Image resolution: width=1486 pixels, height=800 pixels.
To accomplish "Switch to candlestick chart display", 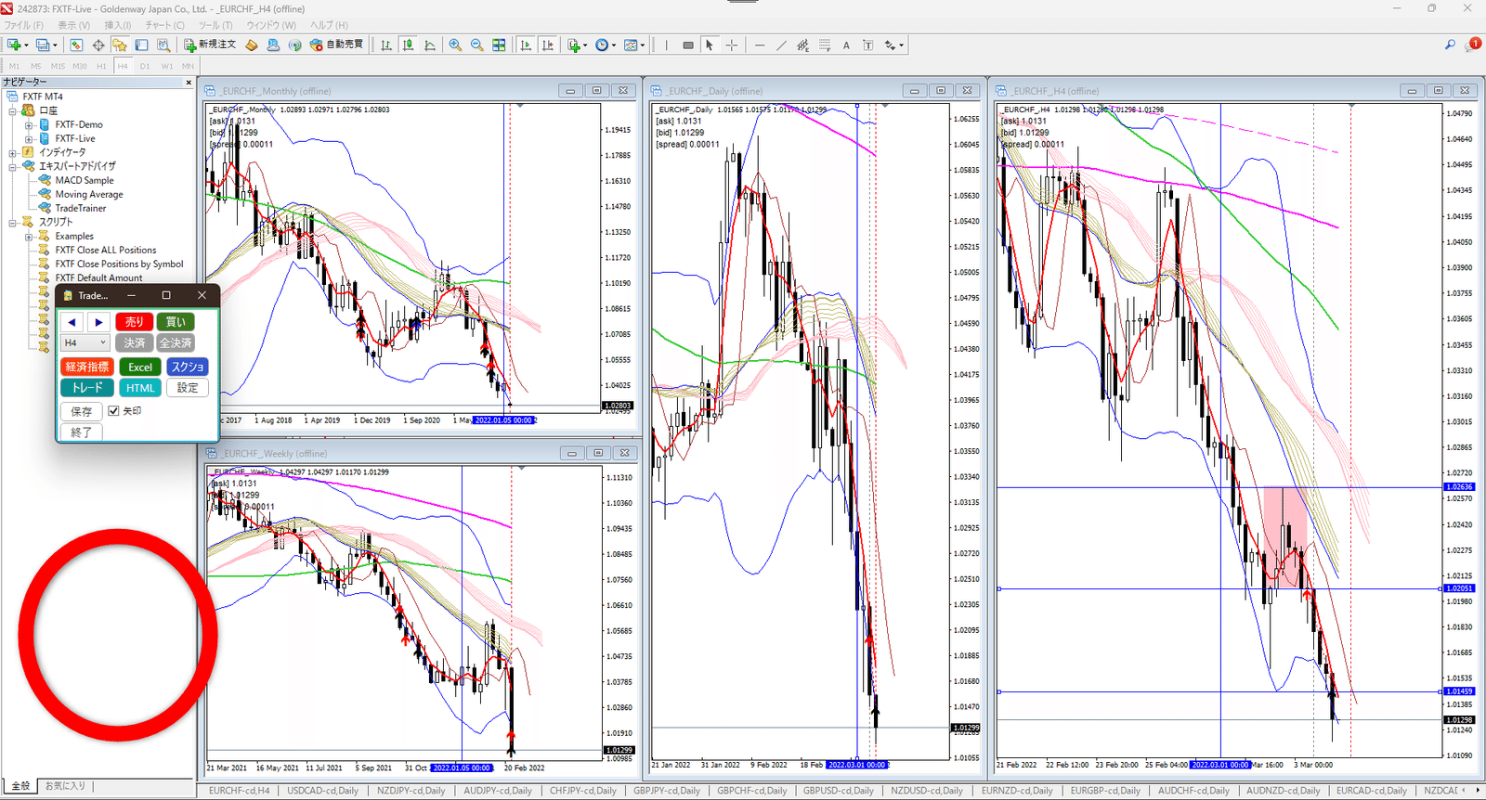I will pos(408,45).
